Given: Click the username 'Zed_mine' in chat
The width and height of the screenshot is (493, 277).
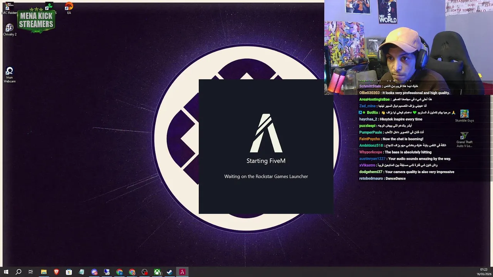Looking at the screenshot, I should (x=367, y=106).
